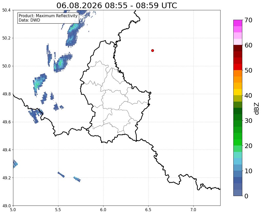Click the dBZ colorbar axis label

[257, 109]
